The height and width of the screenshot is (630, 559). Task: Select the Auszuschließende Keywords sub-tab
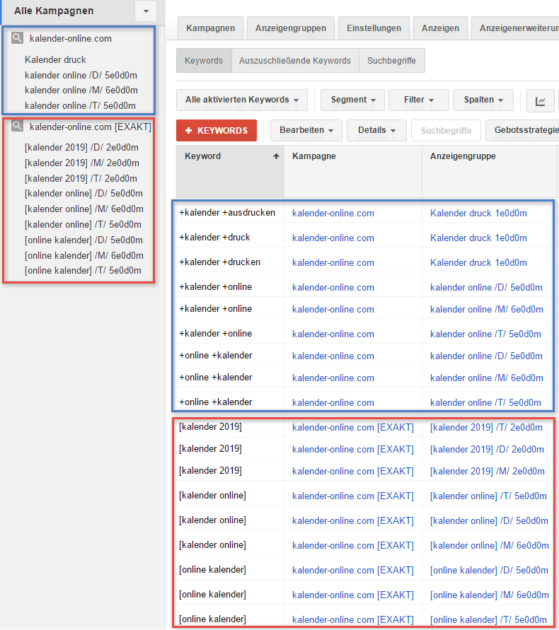(x=295, y=61)
